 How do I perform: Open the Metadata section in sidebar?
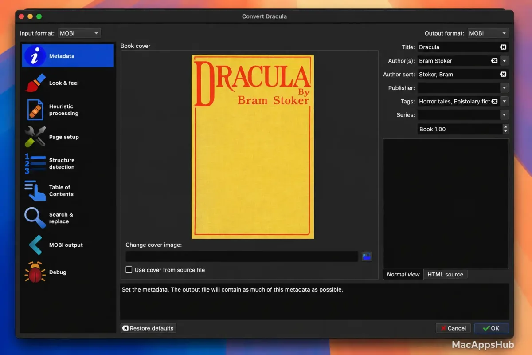click(68, 56)
